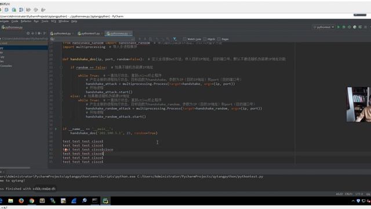
Task: Select the pythonnew.py editor tab
Action: pyautogui.click(x=118, y=34)
